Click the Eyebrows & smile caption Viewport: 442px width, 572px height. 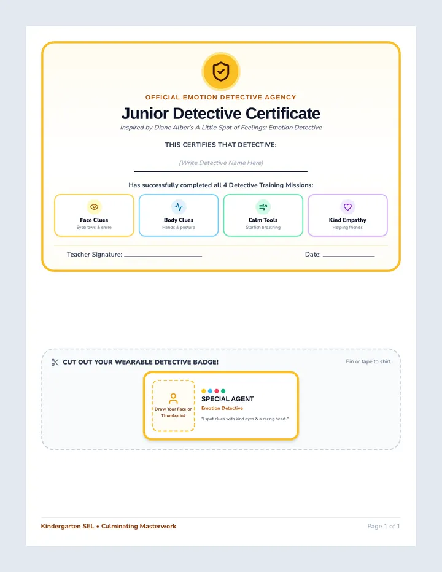(x=94, y=227)
